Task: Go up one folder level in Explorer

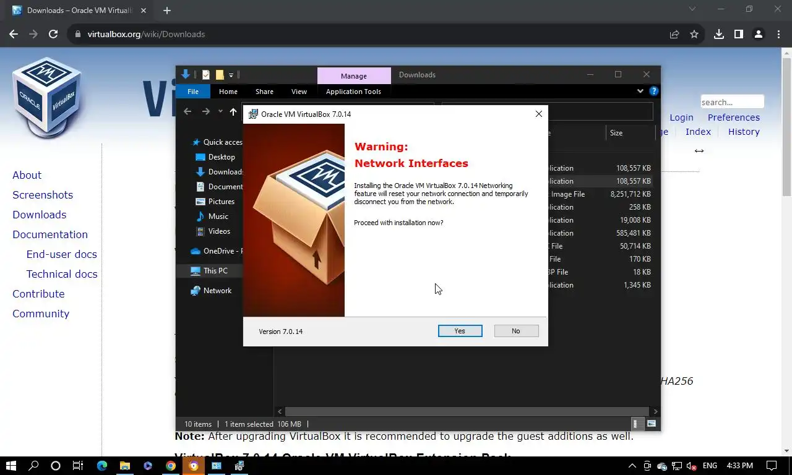Action: coord(233,111)
